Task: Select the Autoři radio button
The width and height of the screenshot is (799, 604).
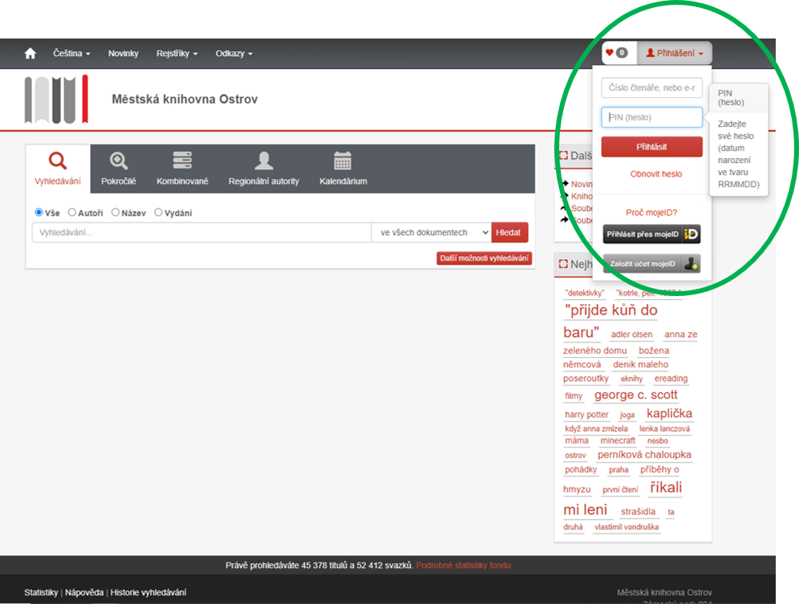Action: (x=72, y=213)
